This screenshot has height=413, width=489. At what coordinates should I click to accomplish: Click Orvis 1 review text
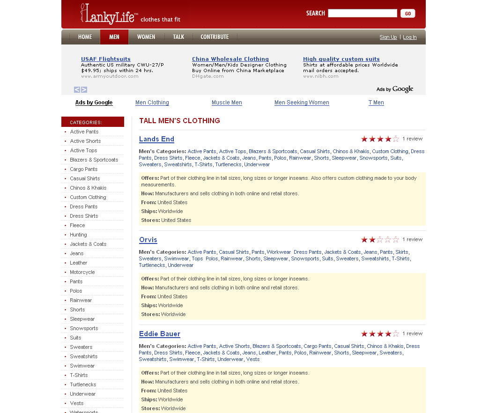[412, 239]
